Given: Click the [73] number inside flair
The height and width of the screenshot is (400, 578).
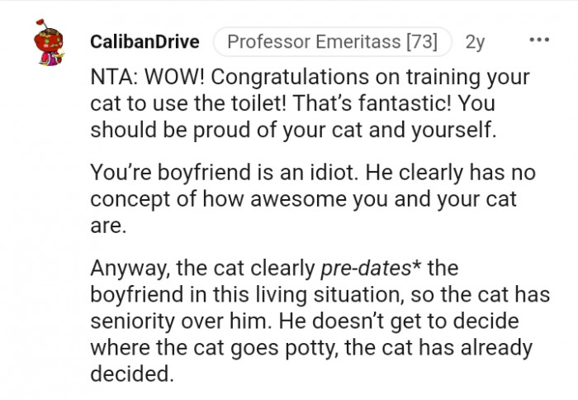Looking at the screenshot, I should point(422,41).
